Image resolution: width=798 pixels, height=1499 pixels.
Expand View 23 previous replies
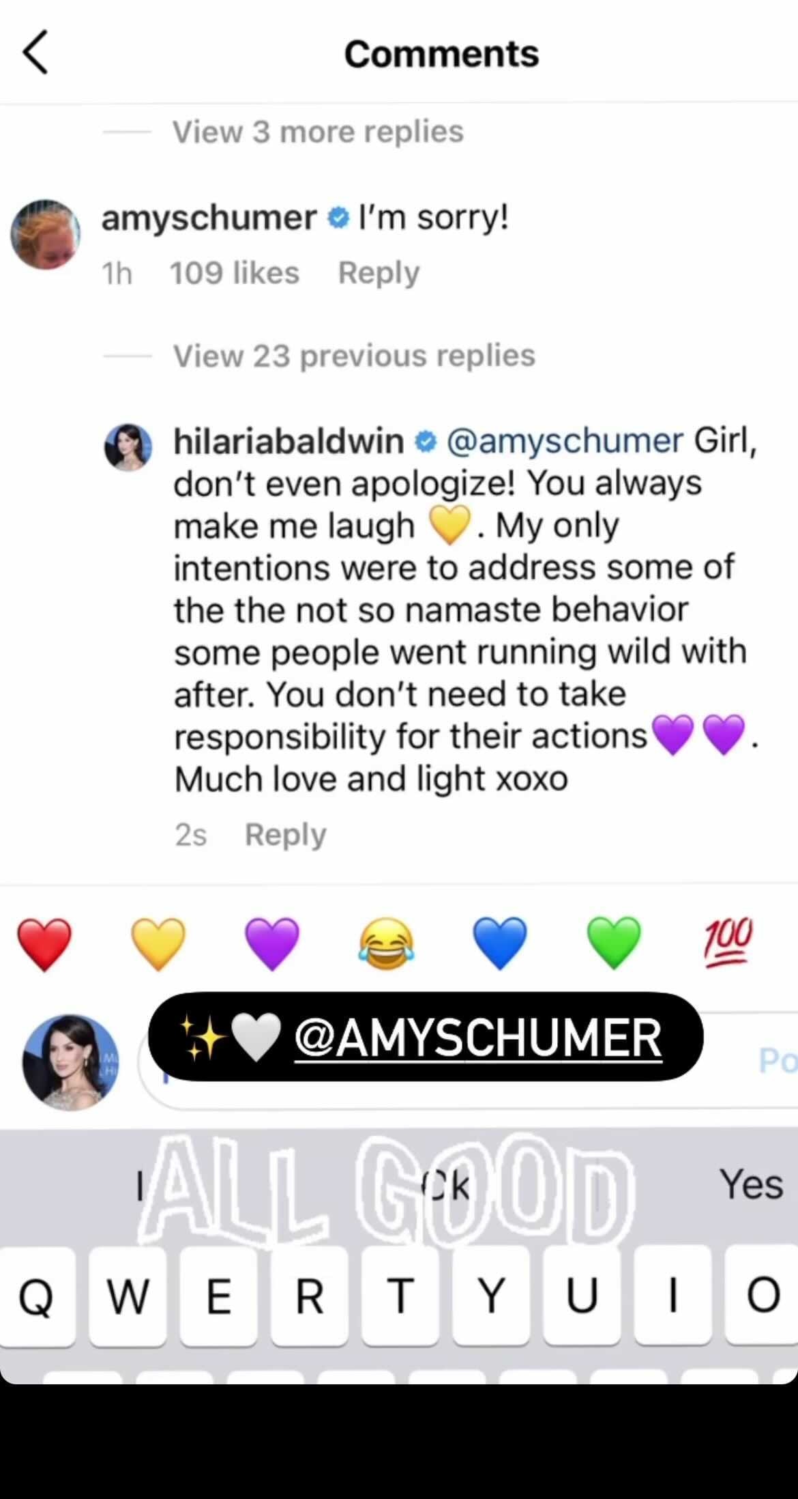point(354,356)
